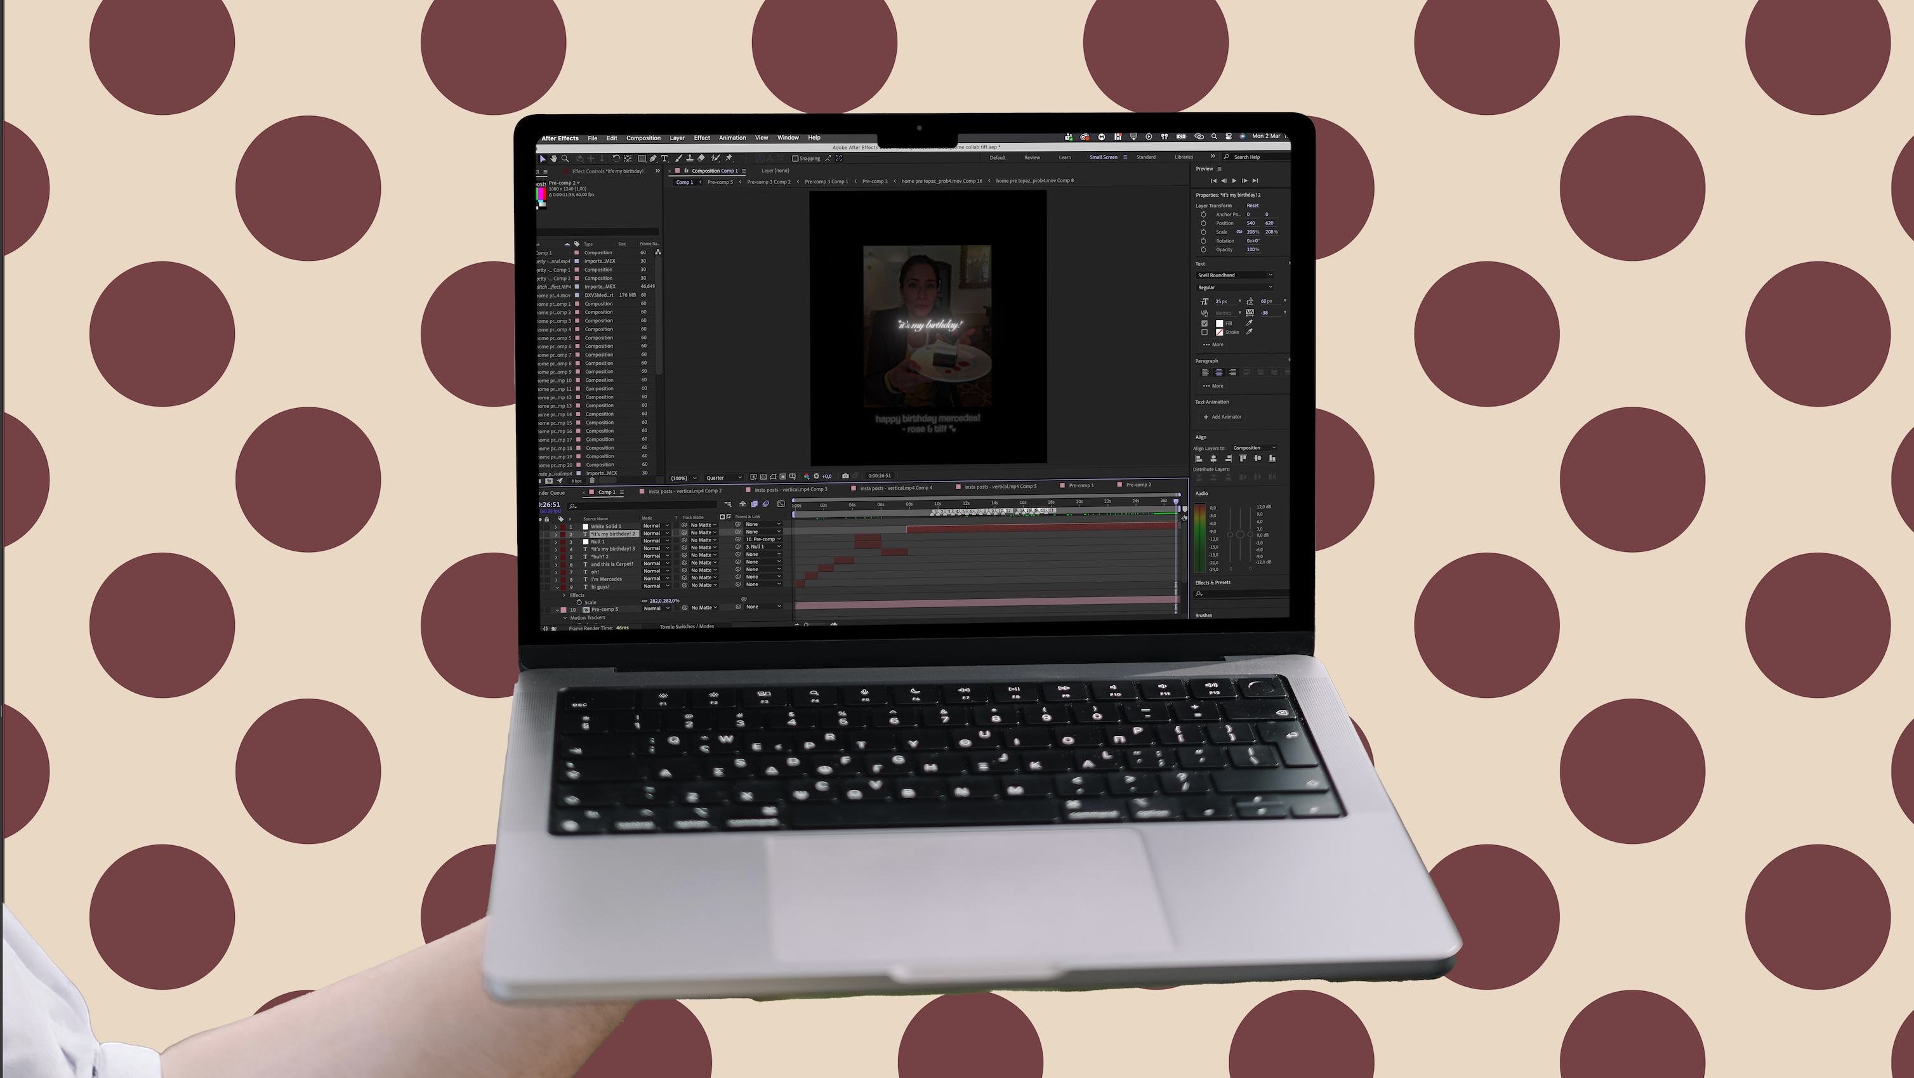Viewport: 1914px width, 1078px height.
Task: Select the Clone Stamp tool
Action: pyautogui.click(x=690, y=158)
